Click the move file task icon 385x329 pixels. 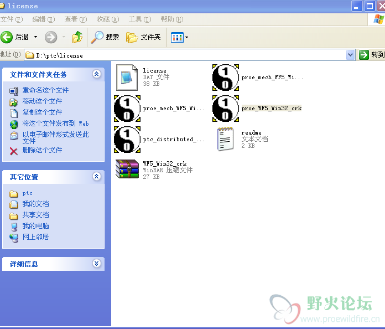pyautogui.click(x=14, y=102)
